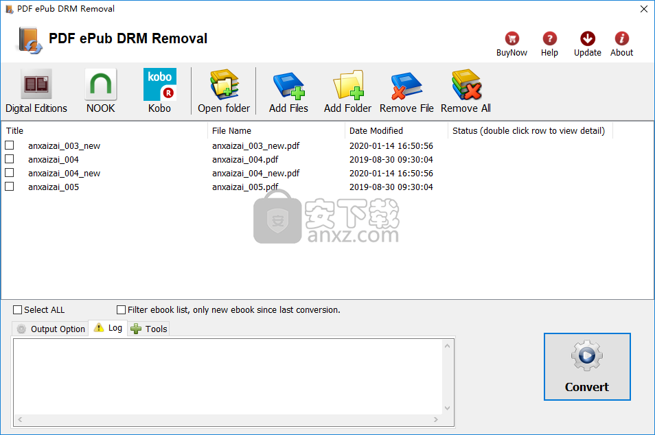Viewport: 655px width, 435px height.
Task: Select file name anxaizai_003_new.pdf
Action: click(x=255, y=145)
